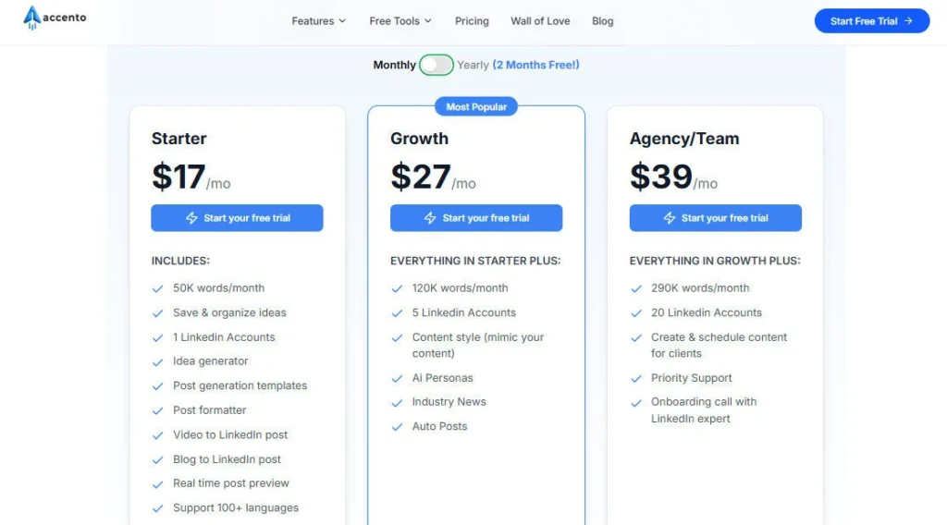947x525 pixels.
Task: Go to the Pricing nav item
Action: [x=472, y=21]
